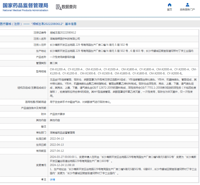Click the 2024-12-24 11:08:18 timestamp
Screen dimensions: 200x185
(x=62, y=165)
